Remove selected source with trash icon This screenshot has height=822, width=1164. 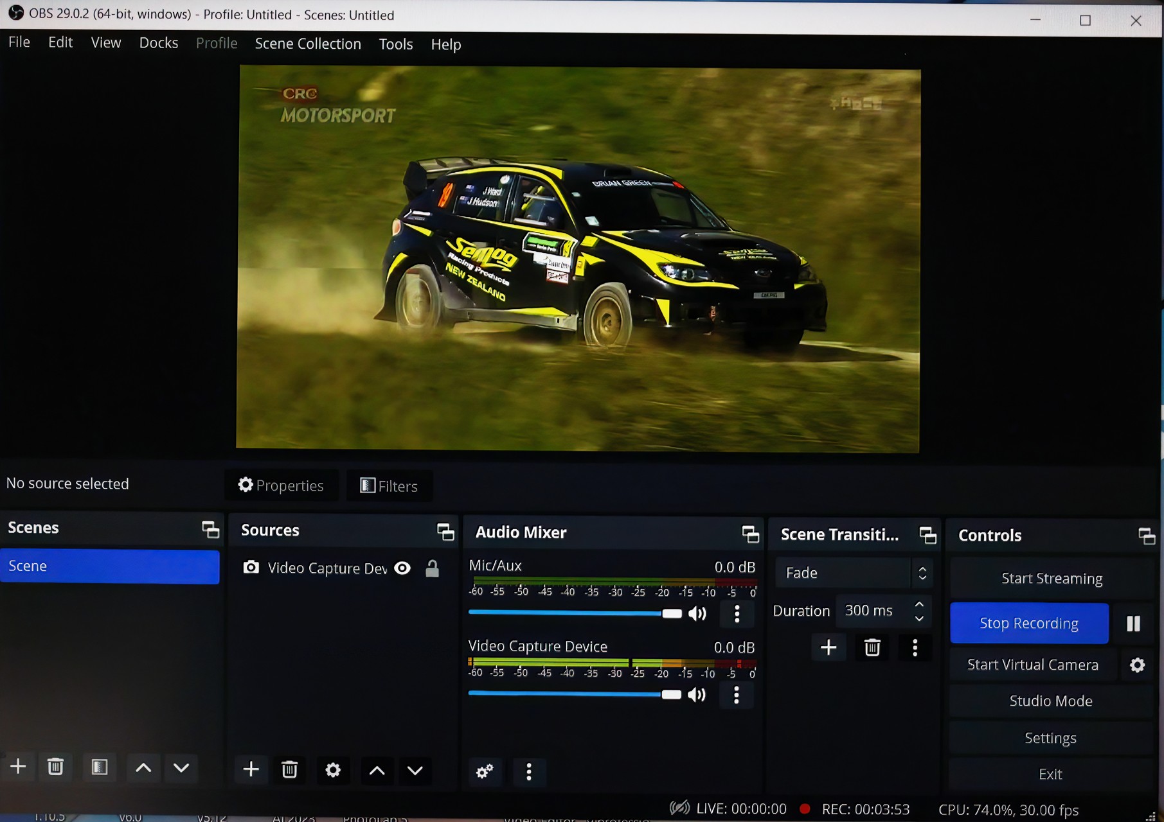pos(290,769)
